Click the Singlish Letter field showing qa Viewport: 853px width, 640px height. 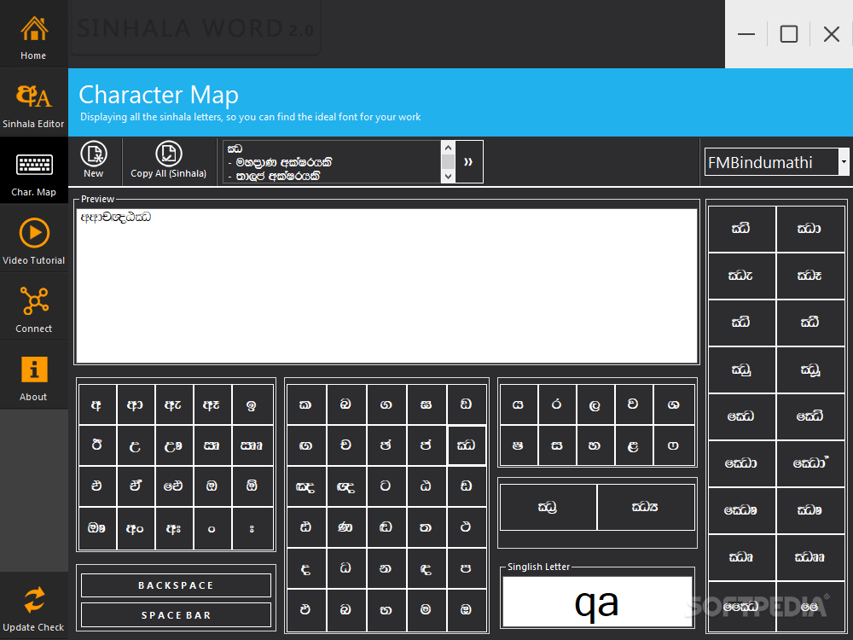[597, 602]
